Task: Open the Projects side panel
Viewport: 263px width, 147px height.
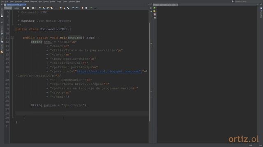Action: pyautogui.click(x=2, y=49)
